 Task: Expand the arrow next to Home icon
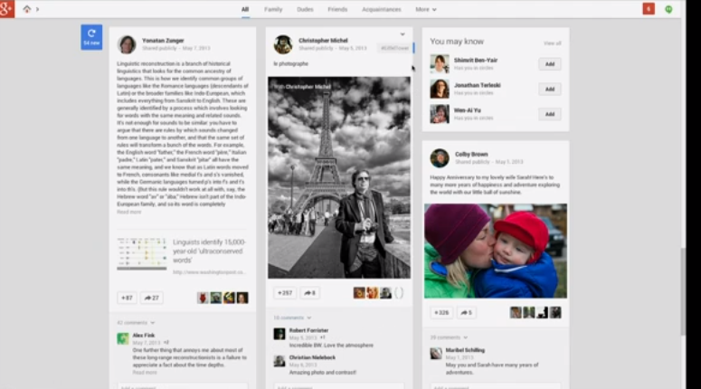[38, 9]
